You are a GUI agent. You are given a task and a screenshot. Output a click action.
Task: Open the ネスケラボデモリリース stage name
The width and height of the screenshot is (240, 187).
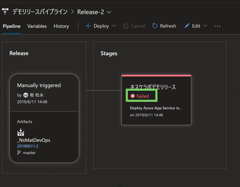153,87
